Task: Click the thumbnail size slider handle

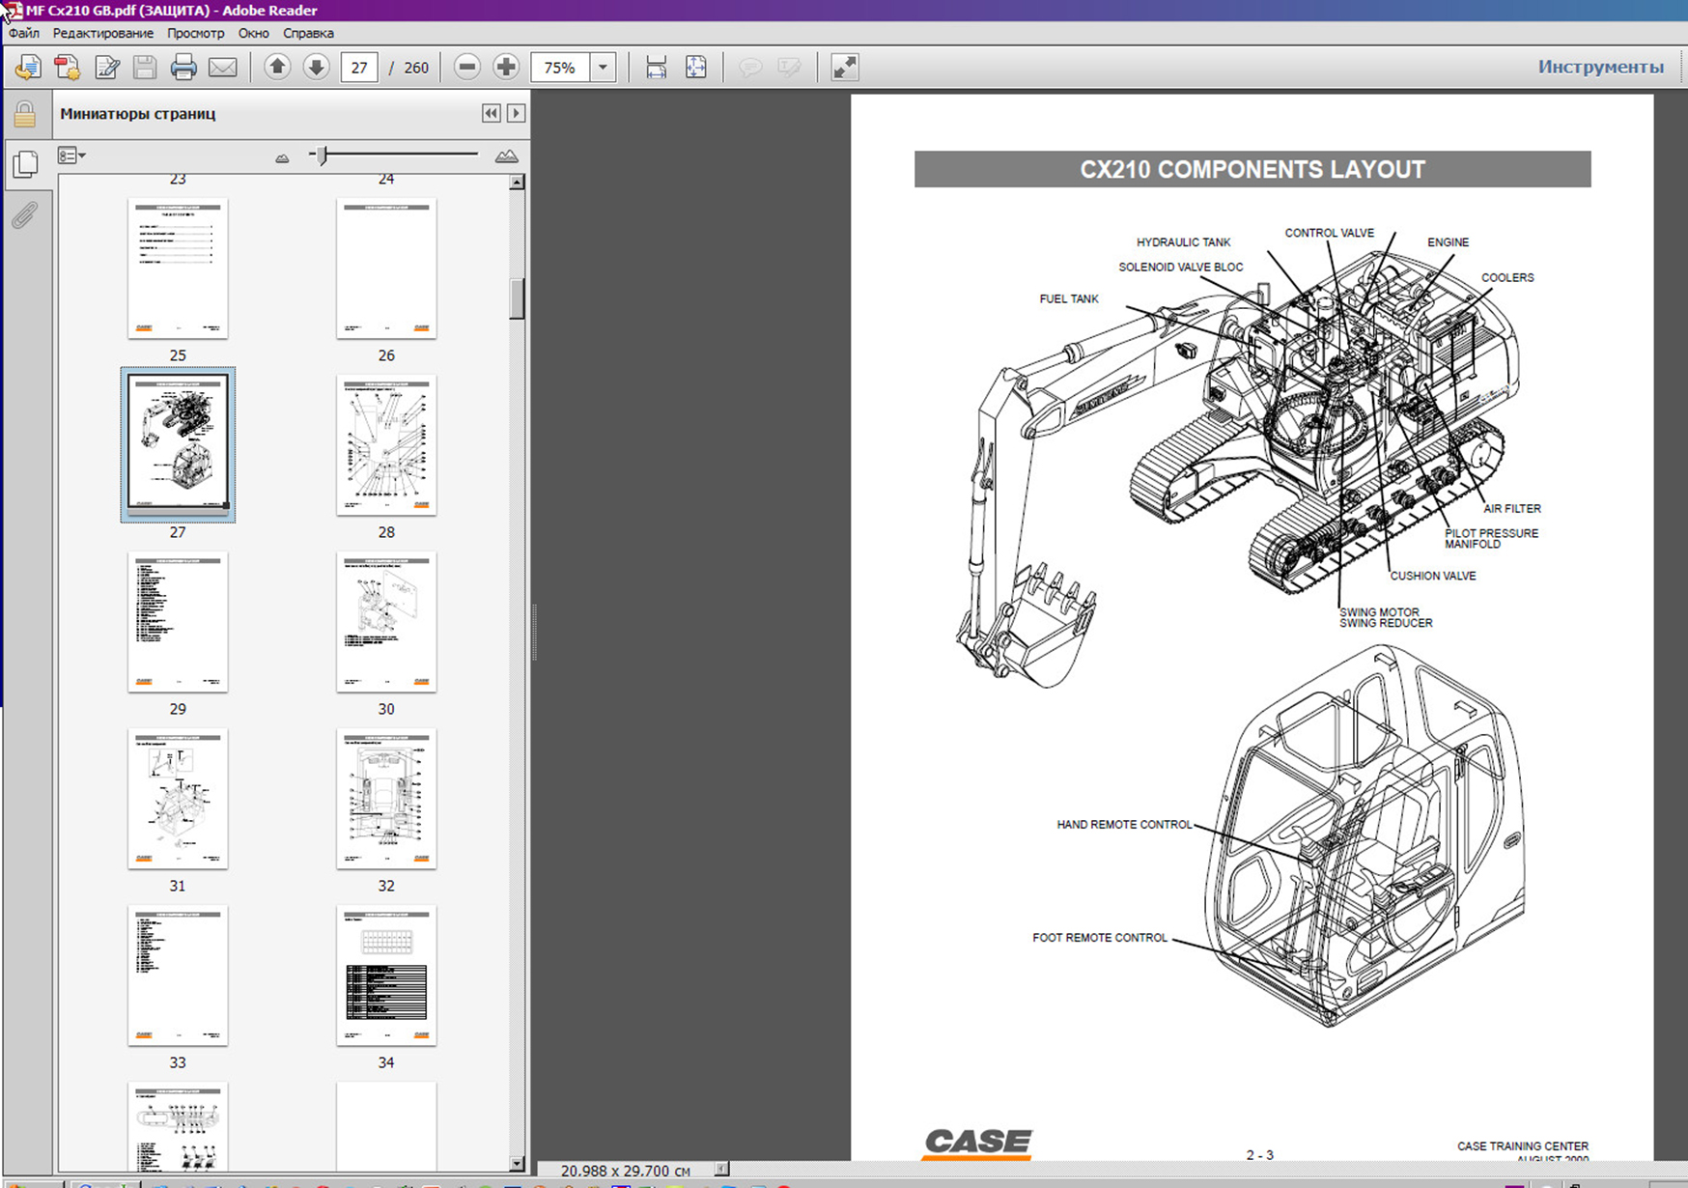Action: [x=322, y=155]
